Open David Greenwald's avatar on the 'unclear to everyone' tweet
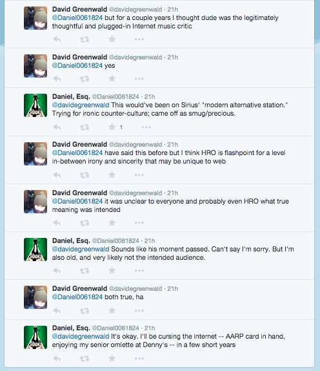Image resolution: width=320 pixels, height=371 pixels. pyautogui.click(x=35, y=202)
